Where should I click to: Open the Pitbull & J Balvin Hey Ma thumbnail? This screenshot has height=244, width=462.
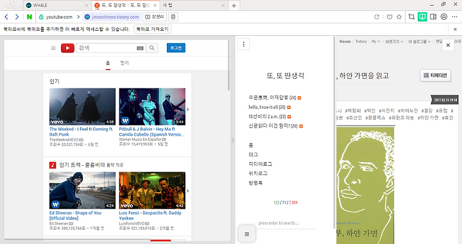152,107
